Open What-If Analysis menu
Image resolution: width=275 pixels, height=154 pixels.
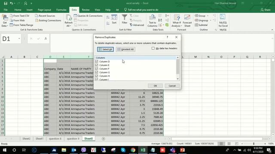[177, 21]
